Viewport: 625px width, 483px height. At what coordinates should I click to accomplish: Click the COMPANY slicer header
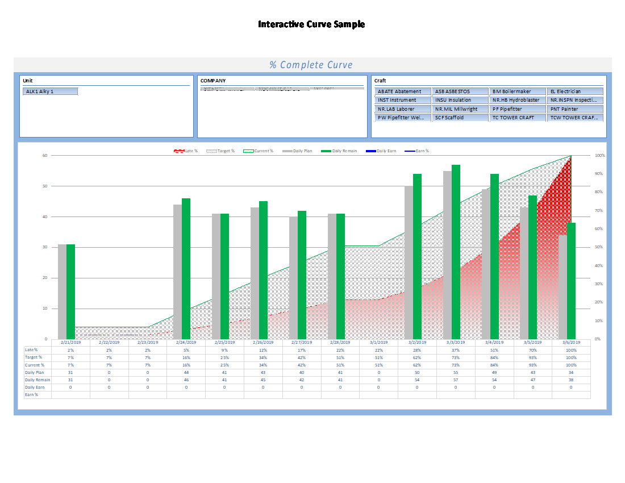(x=213, y=81)
